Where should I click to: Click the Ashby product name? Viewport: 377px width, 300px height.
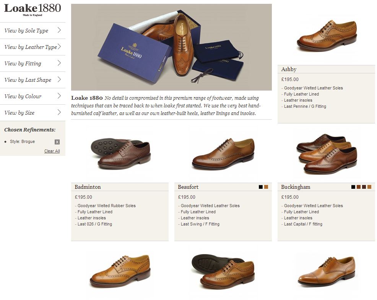pos(289,69)
